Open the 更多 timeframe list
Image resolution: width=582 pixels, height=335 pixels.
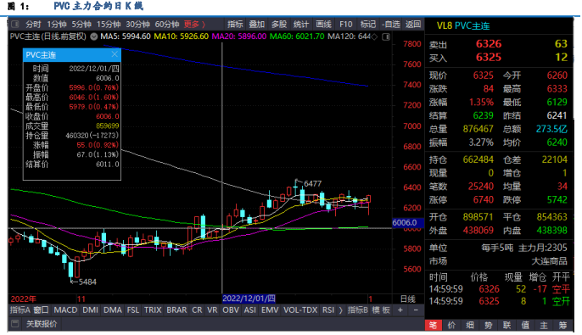pos(194,25)
